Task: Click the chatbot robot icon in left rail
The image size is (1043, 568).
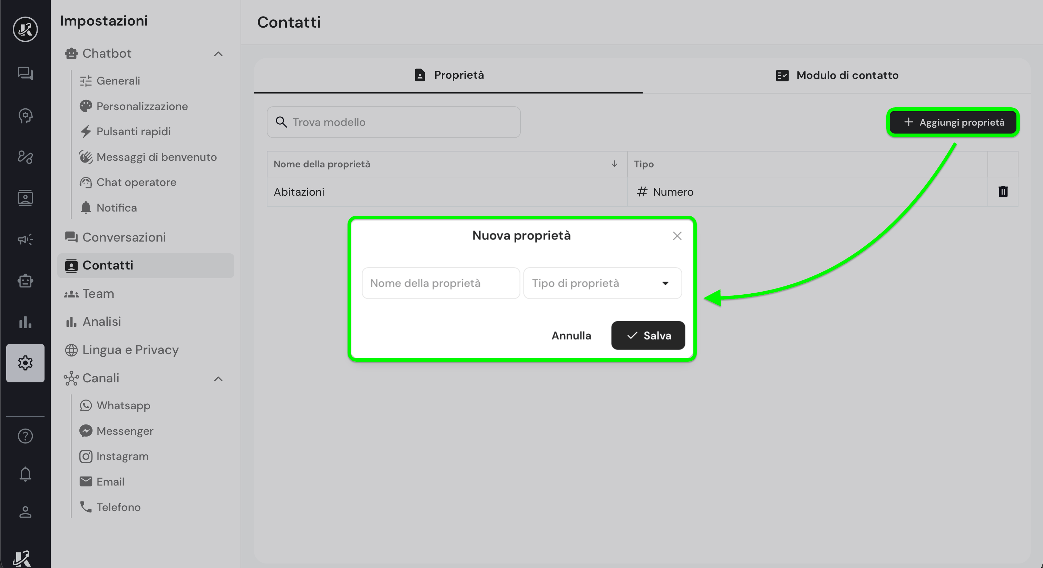Action: [25, 281]
